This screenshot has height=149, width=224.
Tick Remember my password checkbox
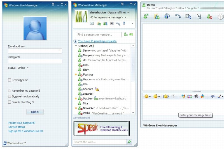click(x=10, y=90)
